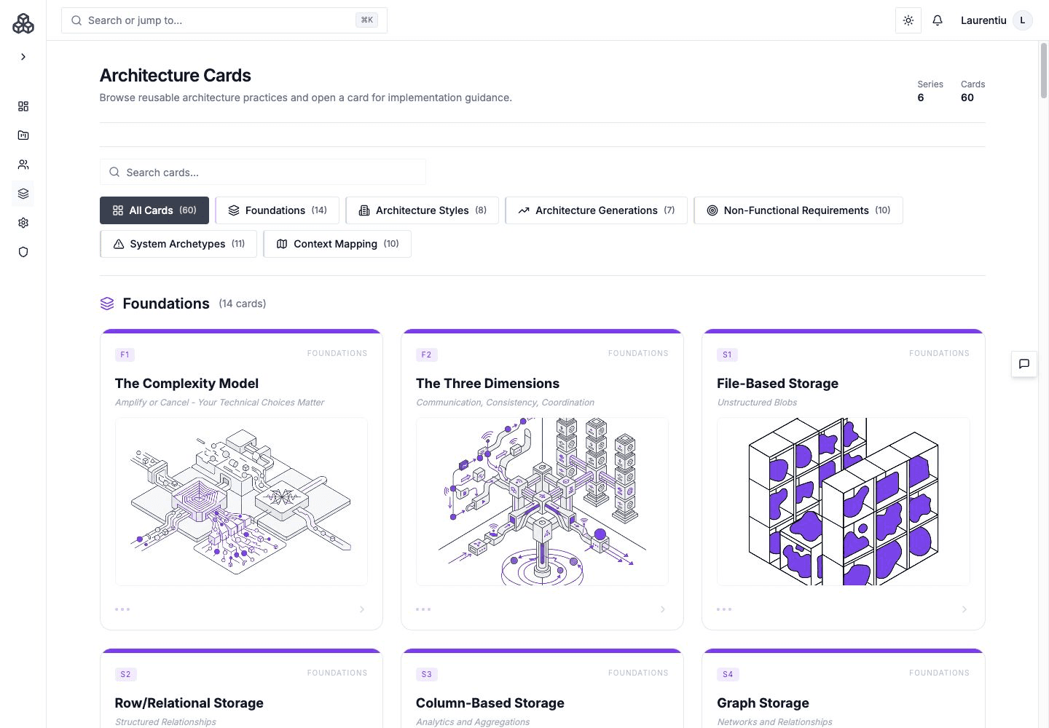Viewport: 1049px width, 728px height.
Task: Click the Foundations section layers icon
Action: point(107,304)
